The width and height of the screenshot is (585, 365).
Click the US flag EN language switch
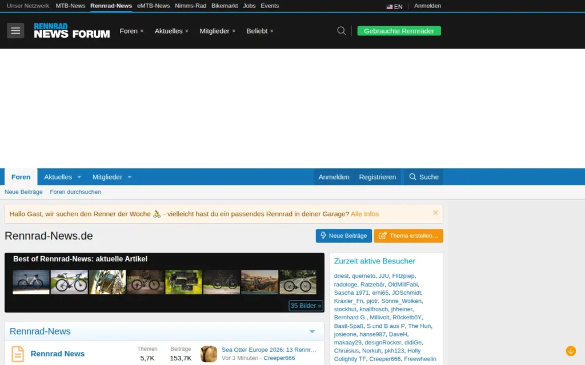click(x=394, y=6)
